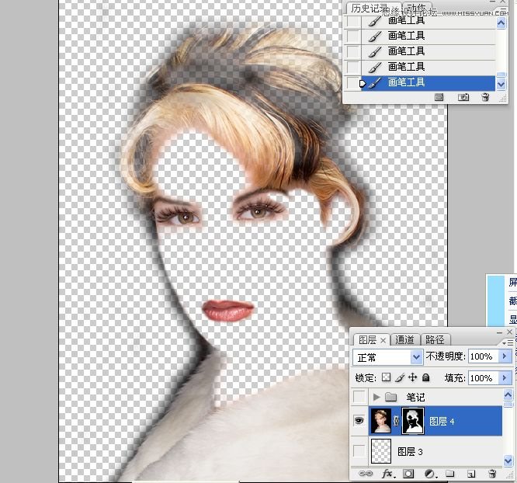Delete current state with History trash icon

(x=485, y=97)
